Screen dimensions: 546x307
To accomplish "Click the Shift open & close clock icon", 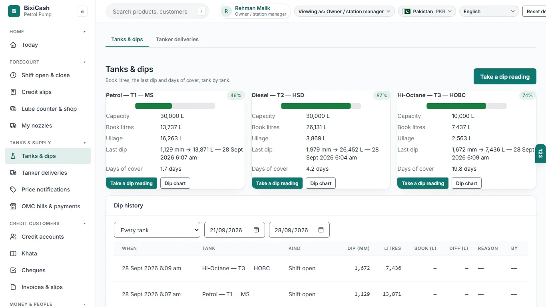I will coord(13,75).
